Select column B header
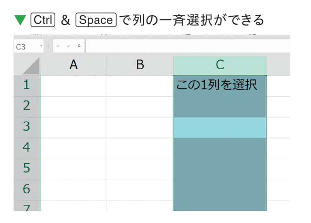Image resolution: width=311 pixels, height=223 pixels. 140,66
